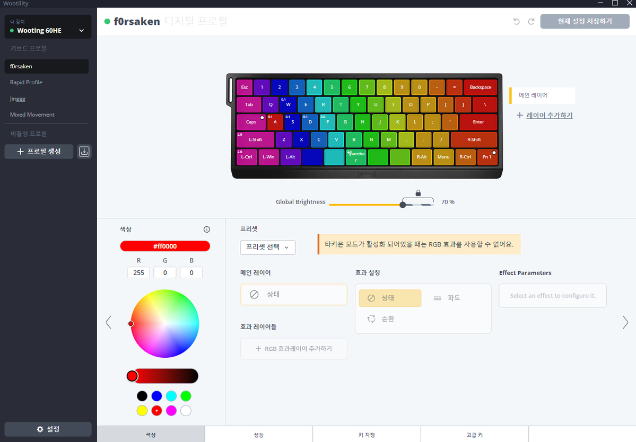This screenshot has width=636, height=442.
Task: Select the 파도 wave effect
Action: pyautogui.click(x=447, y=298)
